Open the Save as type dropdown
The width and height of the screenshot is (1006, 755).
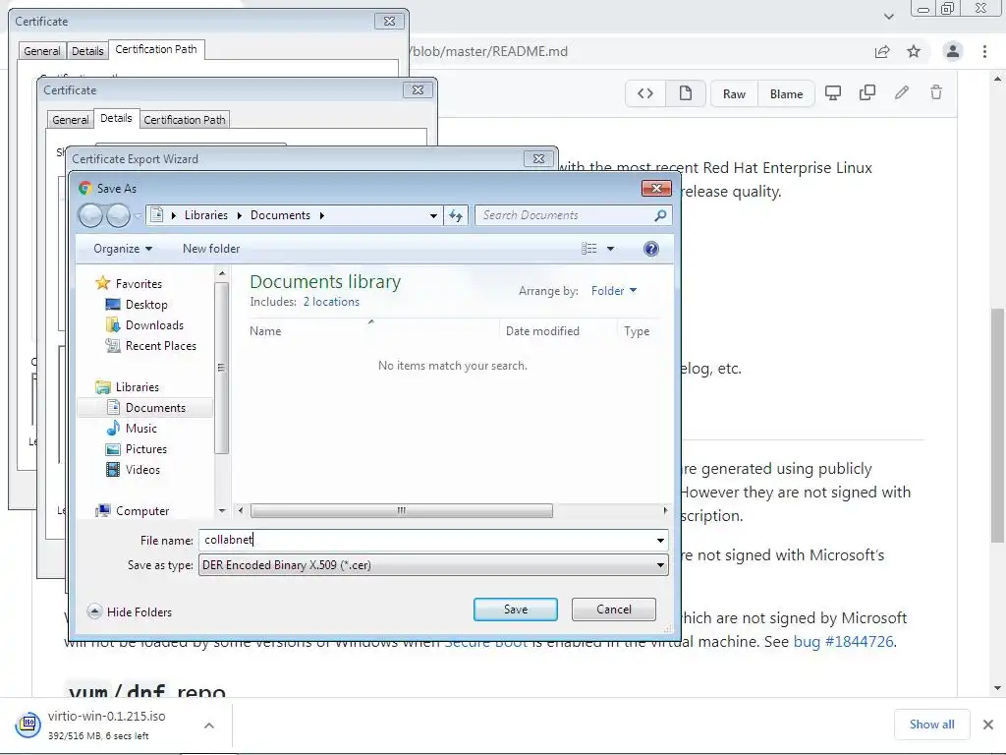433,565
